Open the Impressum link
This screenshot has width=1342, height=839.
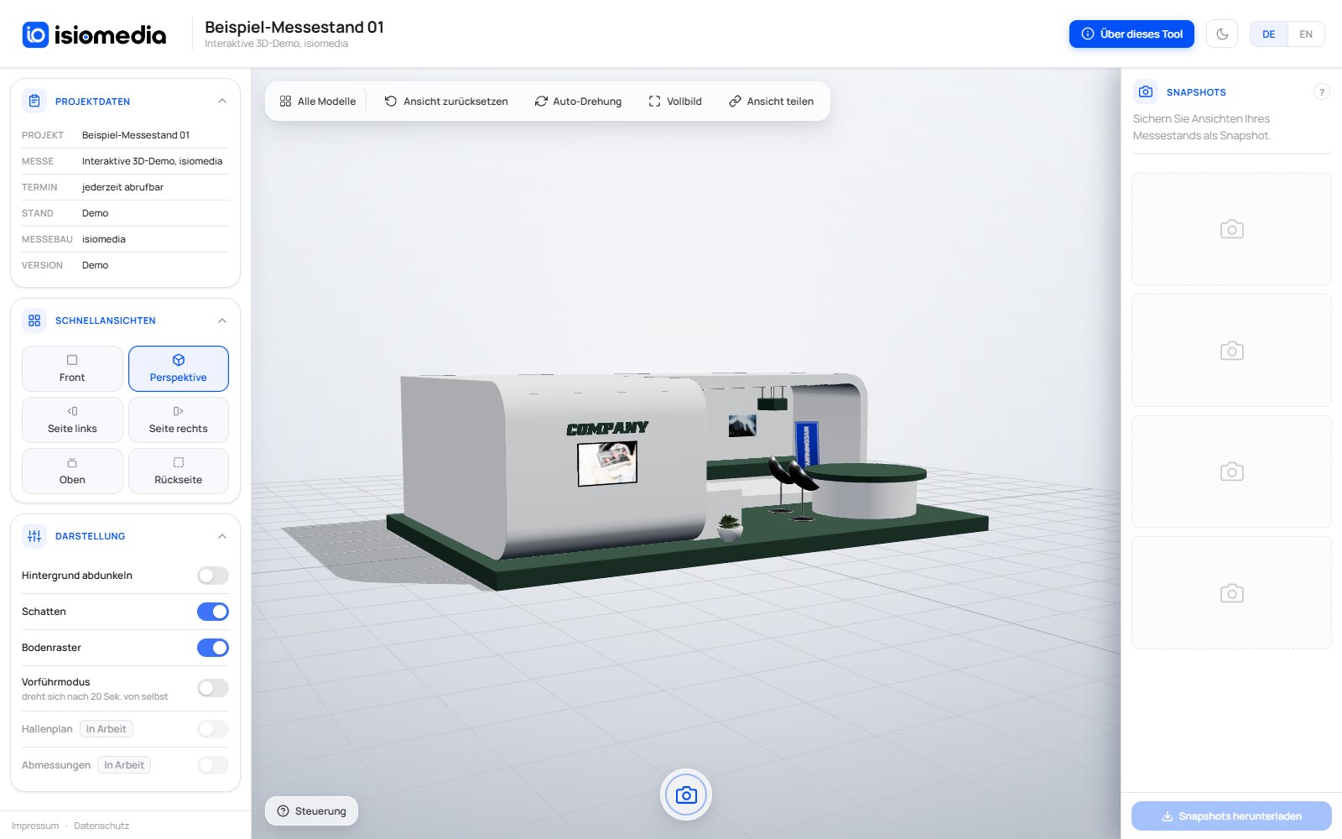[x=35, y=826]
